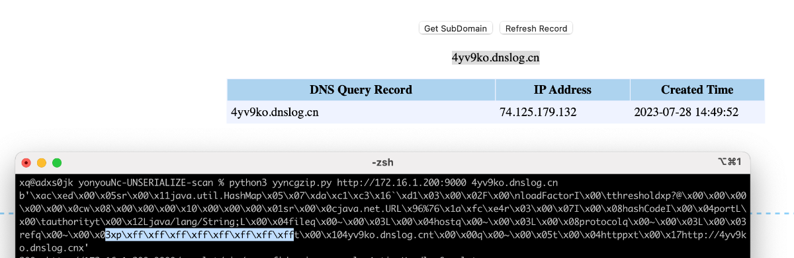
Task: Select IP address 74.125.179.132 cell
Action: click(x=562, y=112)
